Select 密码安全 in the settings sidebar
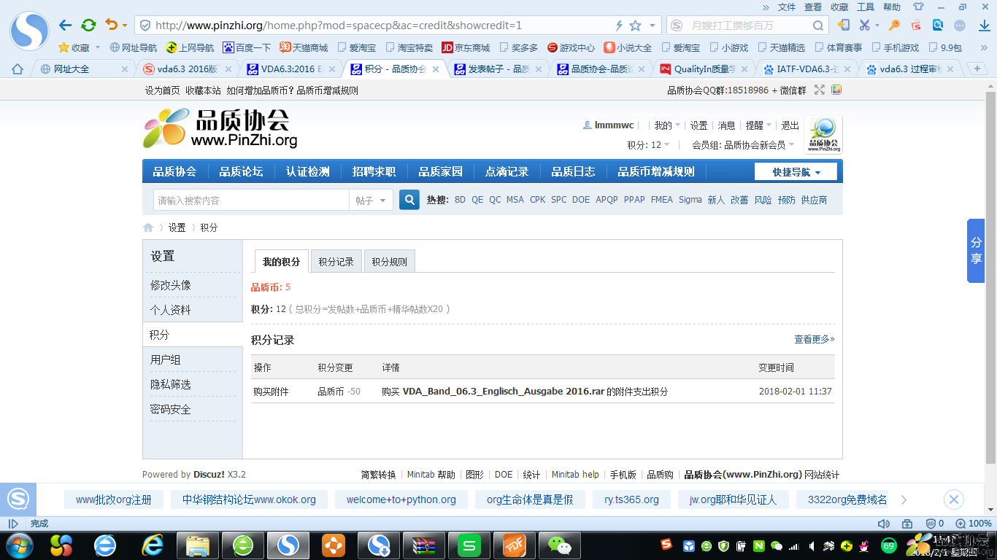The height and width of the screenshot is (560, 997). click(x=171, y=409)
